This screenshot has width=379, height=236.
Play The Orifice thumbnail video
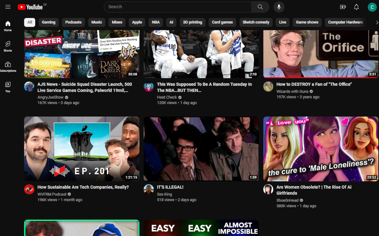click(x=321, y=54)
